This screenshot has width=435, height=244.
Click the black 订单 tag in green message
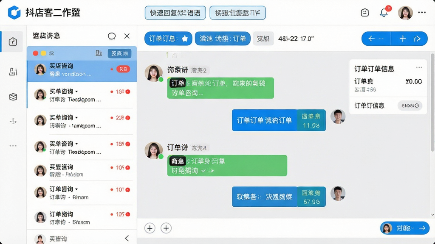tap(177, 83)
